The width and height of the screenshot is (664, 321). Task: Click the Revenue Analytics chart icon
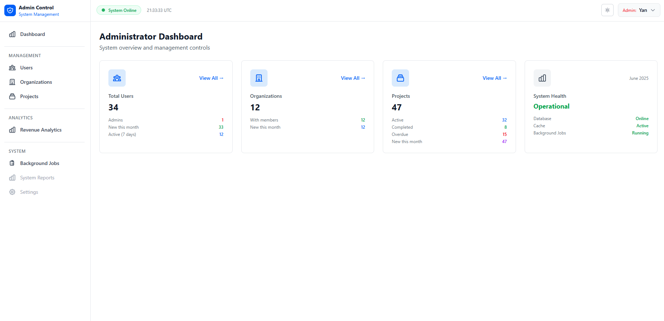tap(12, 130)
